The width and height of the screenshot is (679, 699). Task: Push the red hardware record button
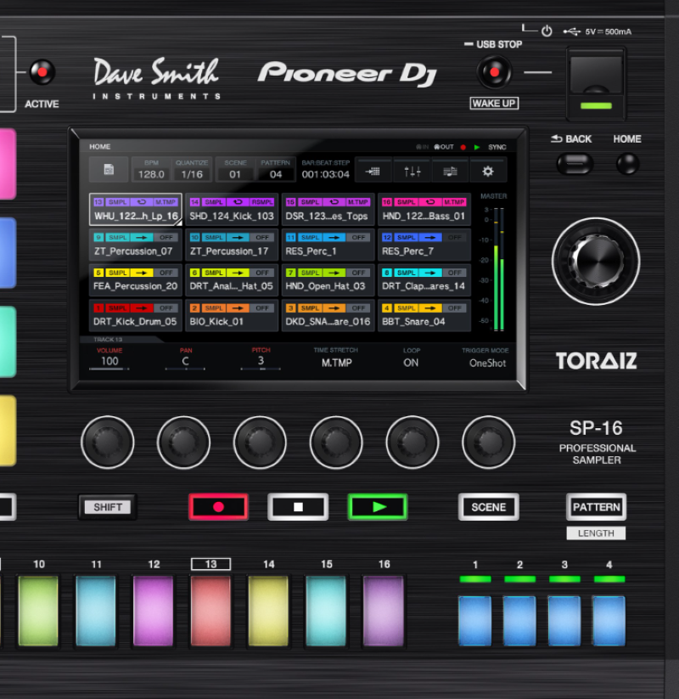[218, 507]
